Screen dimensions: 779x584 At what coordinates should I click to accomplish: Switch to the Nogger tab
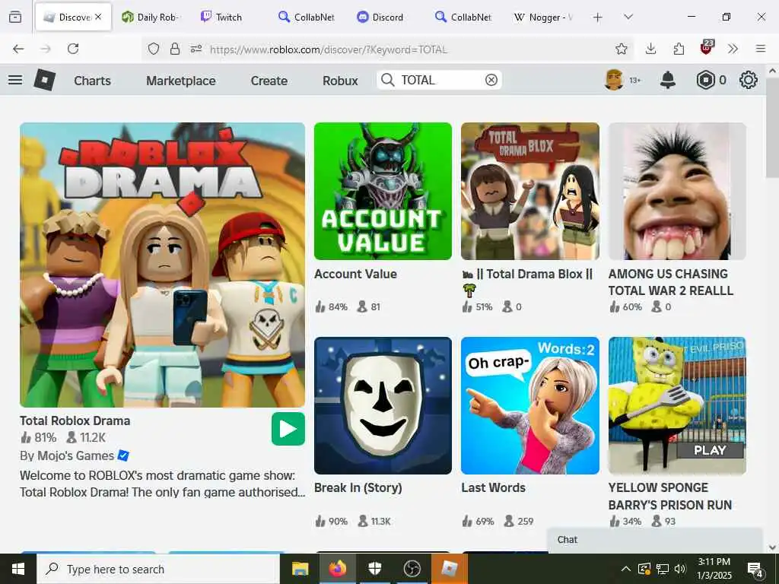pos(543,17)
